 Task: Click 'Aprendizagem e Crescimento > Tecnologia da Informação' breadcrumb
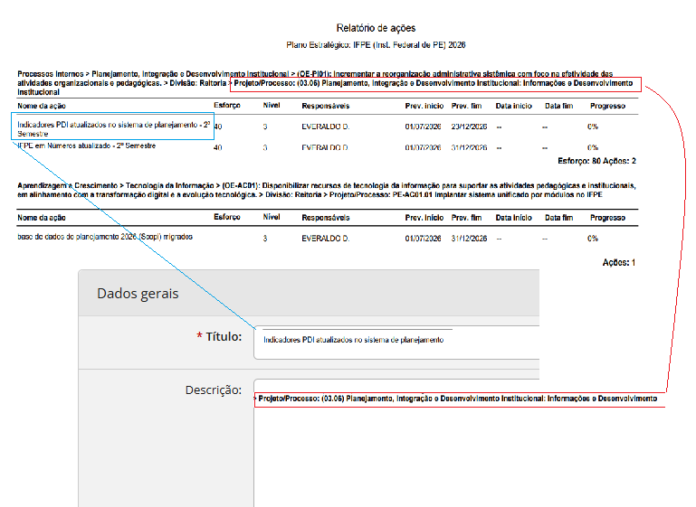click(x=327, y=190)
